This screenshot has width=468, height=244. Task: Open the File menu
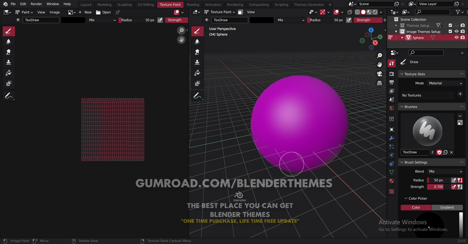[13, 4]
